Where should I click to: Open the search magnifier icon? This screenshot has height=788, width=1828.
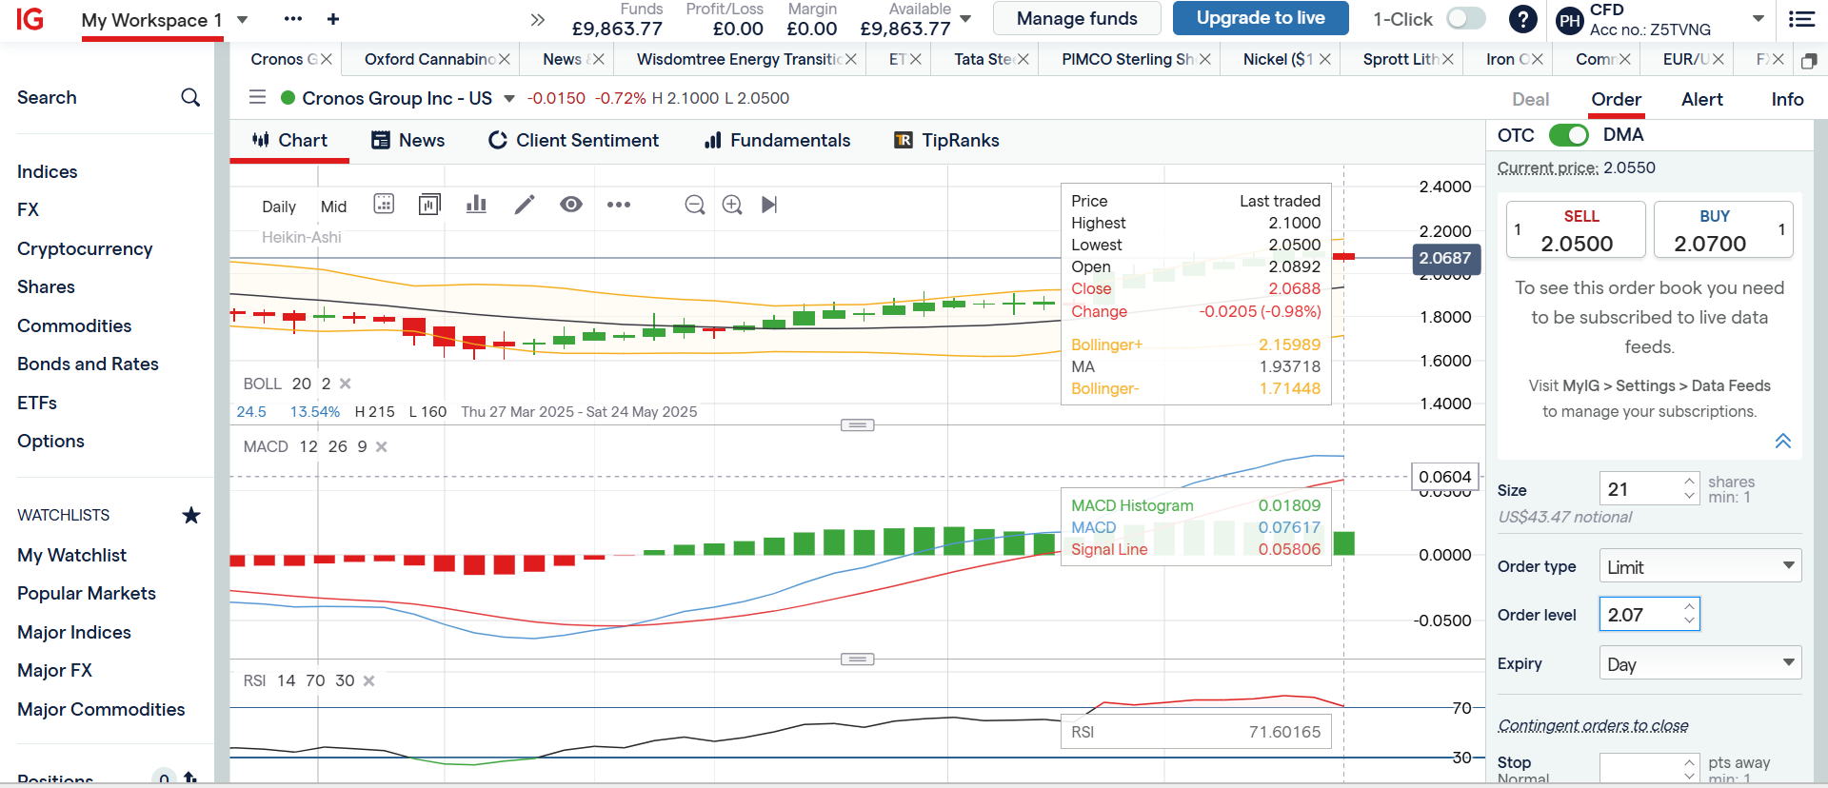click(x=190, y=97)
